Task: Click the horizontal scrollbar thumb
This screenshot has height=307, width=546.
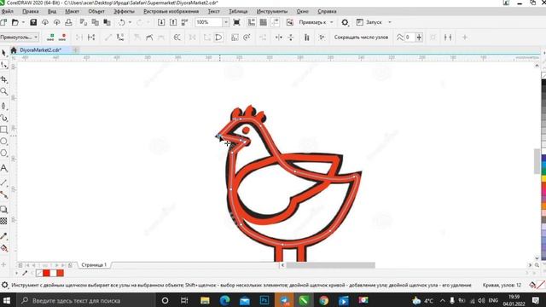Action: pos(330,265)
